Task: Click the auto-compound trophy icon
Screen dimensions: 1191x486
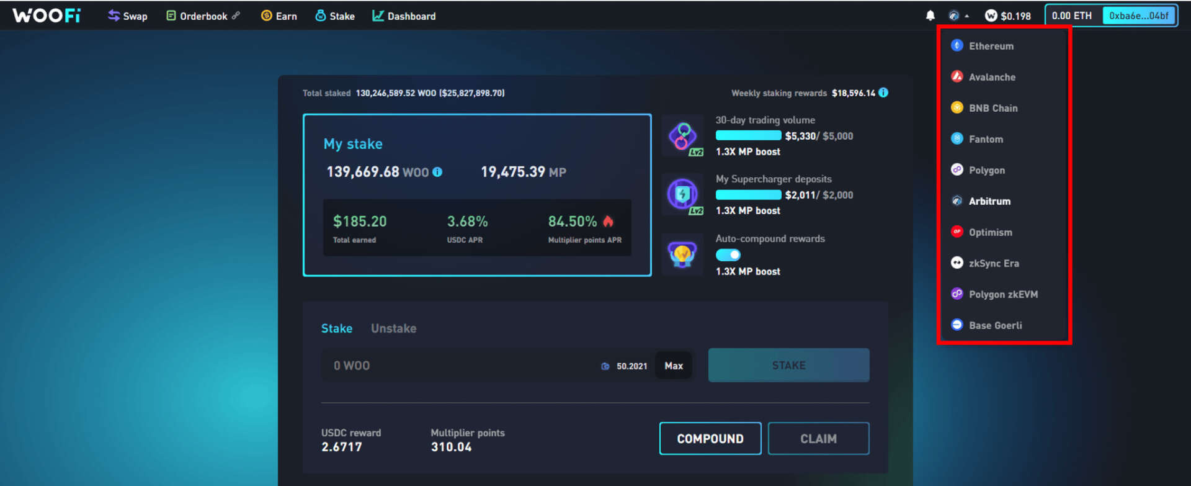Action: coord(682,254)
